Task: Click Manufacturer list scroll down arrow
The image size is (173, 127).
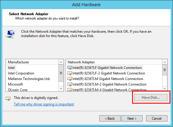Action: (x=61, y=88)
